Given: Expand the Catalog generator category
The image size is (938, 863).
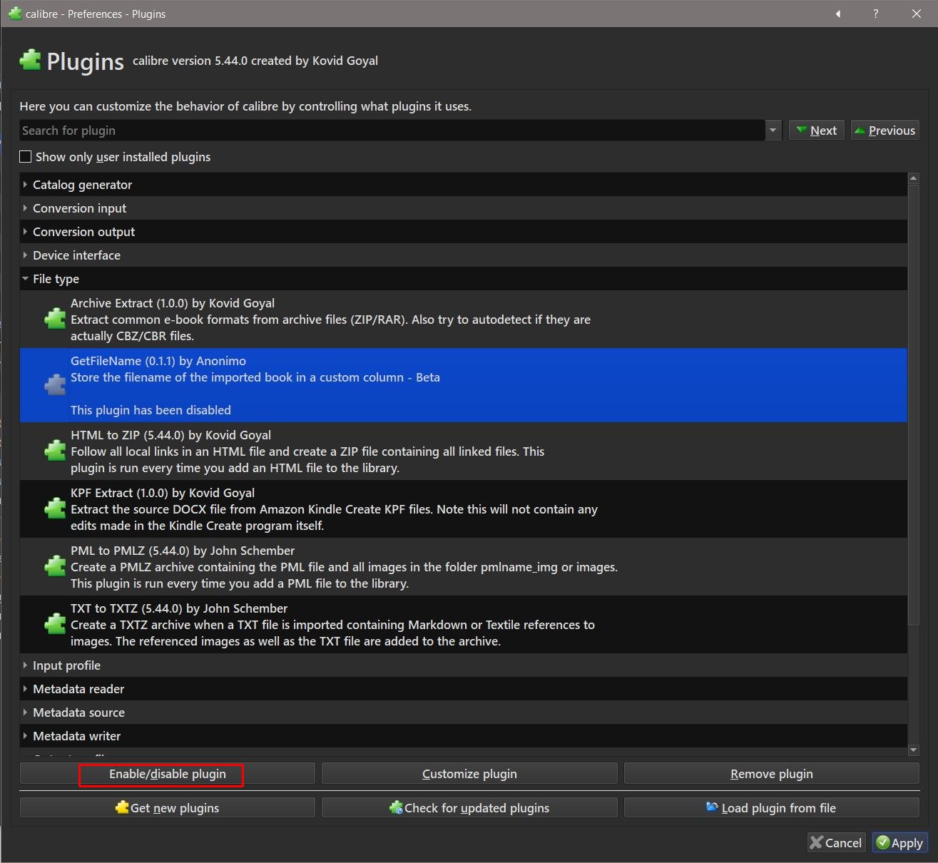Looking at the screenshot, I should 26,185.
